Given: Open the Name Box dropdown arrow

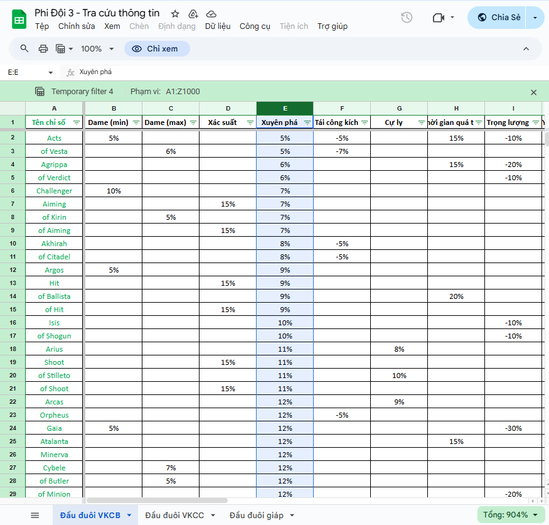Looking at the screenshot, I should click(50, 72).
